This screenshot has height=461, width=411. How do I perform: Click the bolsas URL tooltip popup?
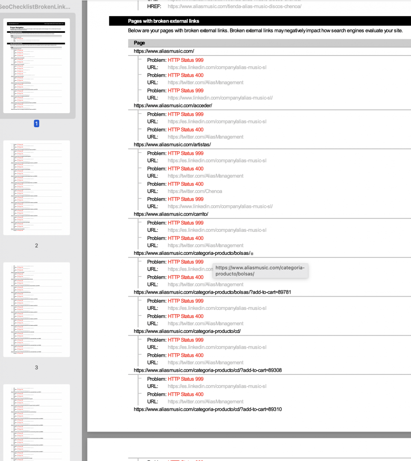click(260, 271)
